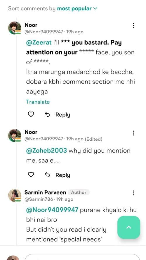The height and width of the screenshot is (260, 146).
Task: Reply to Noor's comment mentioning @Zoheb2003
Action: [63, 175]
